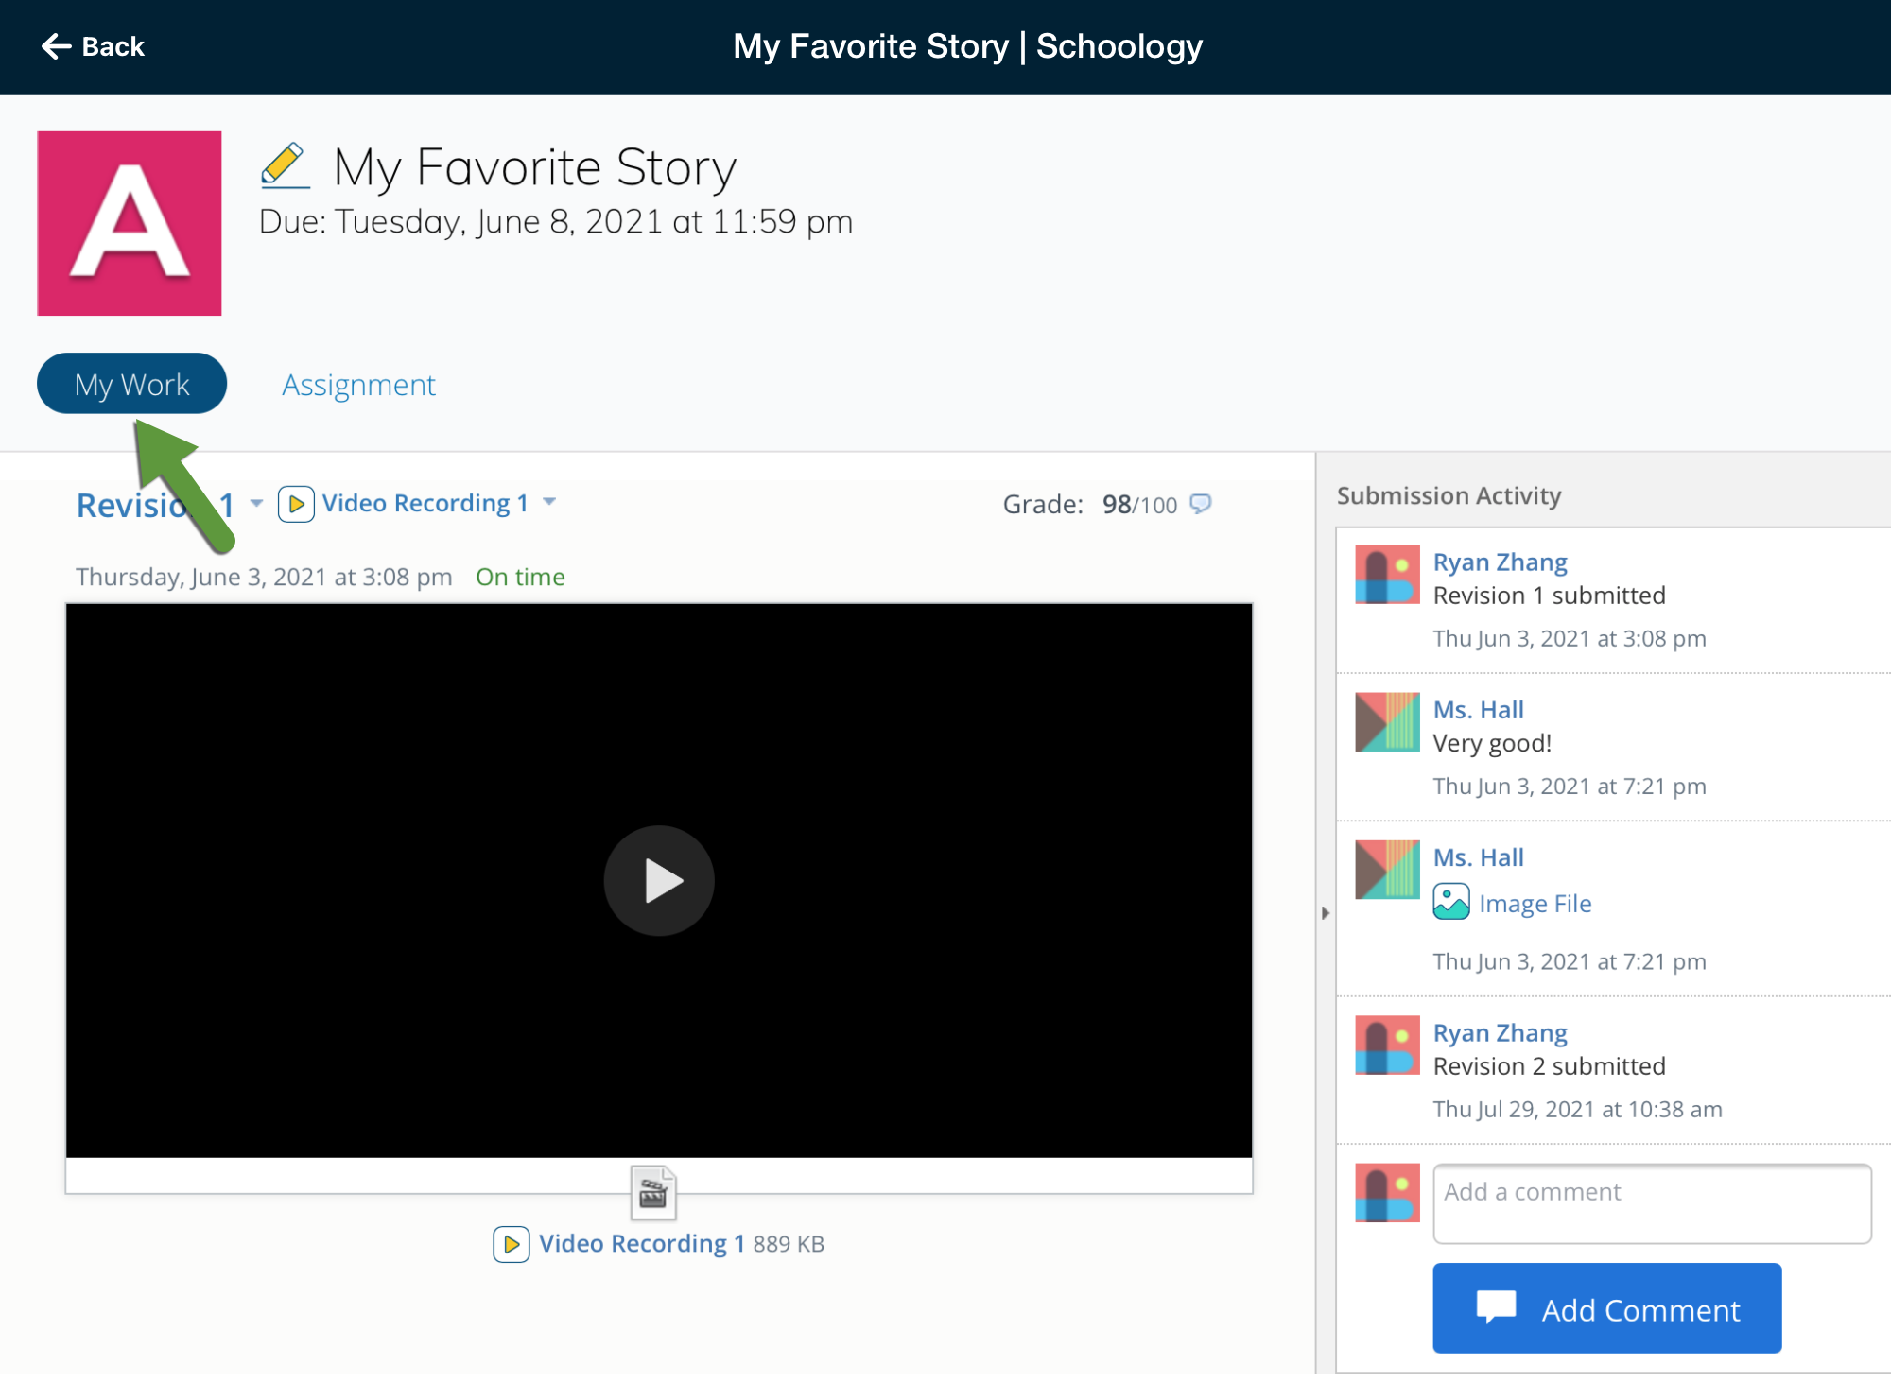The image size is (1891, 1383).
Task: Switch to the Assignment tab
Action: pos(358,385)
